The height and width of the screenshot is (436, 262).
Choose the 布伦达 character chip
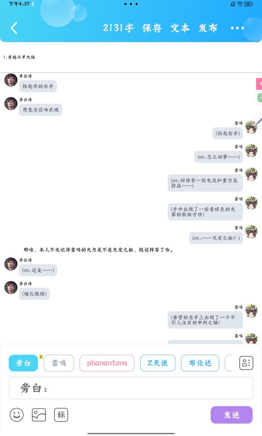[200, 363]
